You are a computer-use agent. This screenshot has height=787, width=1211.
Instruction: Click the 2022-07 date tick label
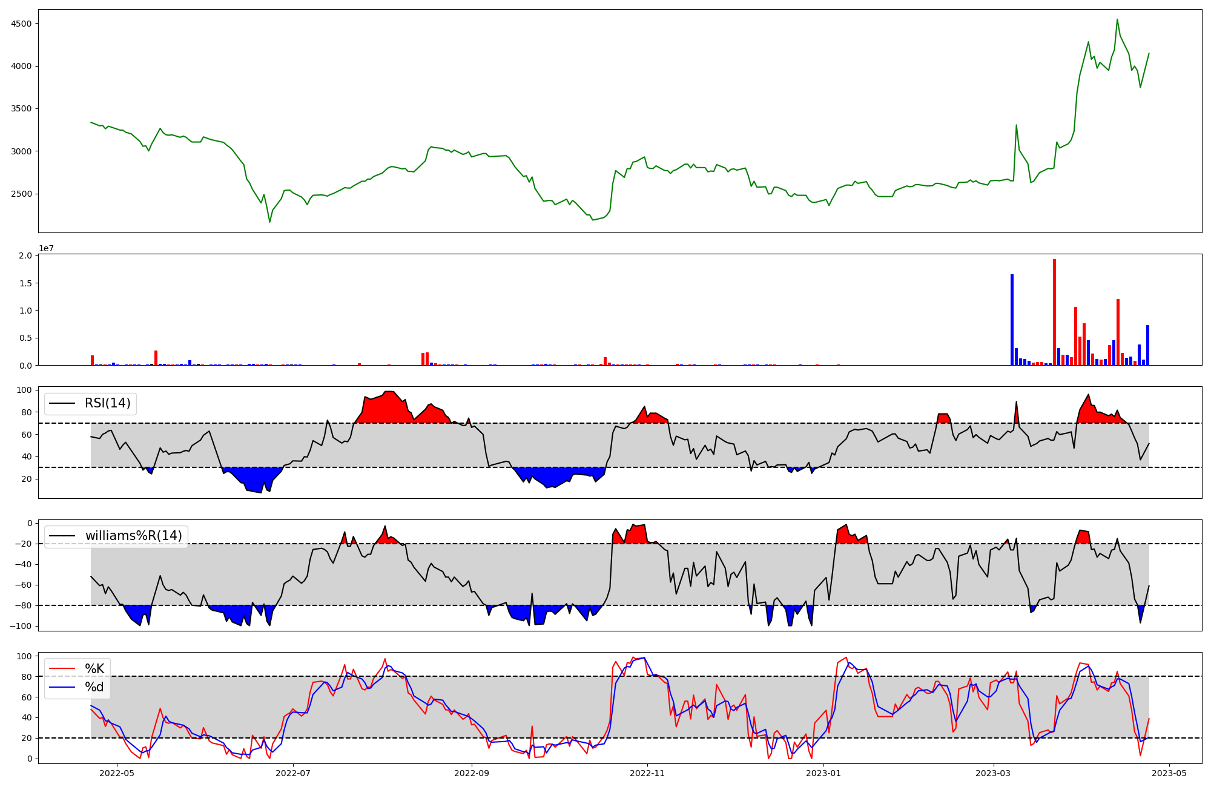click(293, 773)
